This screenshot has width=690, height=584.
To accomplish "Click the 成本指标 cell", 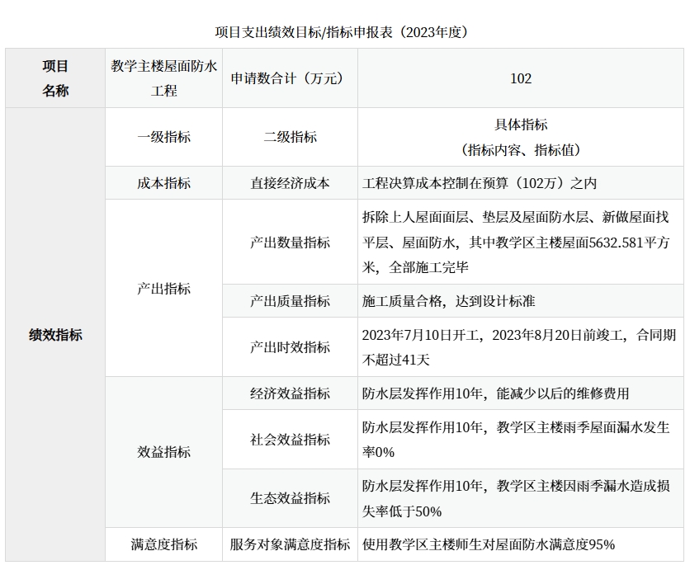I will click(163, 183).
